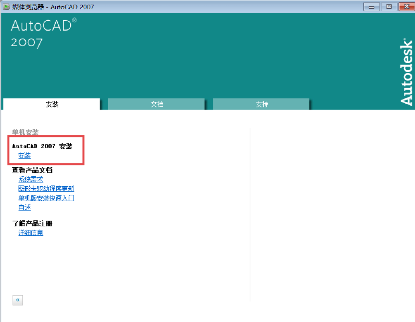Switch to the 文档 (Documentation) tab

click(x=156, y=104)
